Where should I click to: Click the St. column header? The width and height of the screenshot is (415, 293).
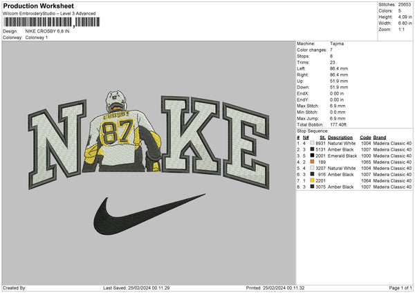click(322, 138)
